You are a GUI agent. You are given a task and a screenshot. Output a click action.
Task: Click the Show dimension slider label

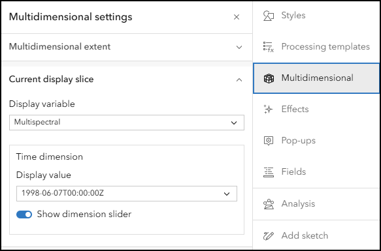(84, 214)
